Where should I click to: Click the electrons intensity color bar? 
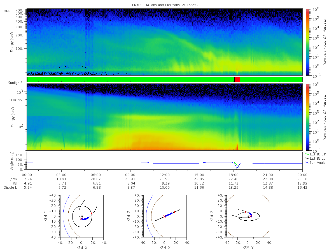pos(307,117)
